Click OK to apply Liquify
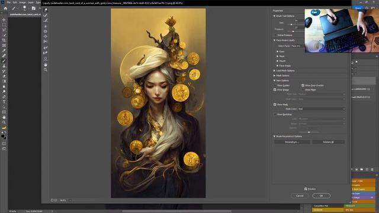The image size is (379, 213). pyautogui.click(x=321, y=196)
